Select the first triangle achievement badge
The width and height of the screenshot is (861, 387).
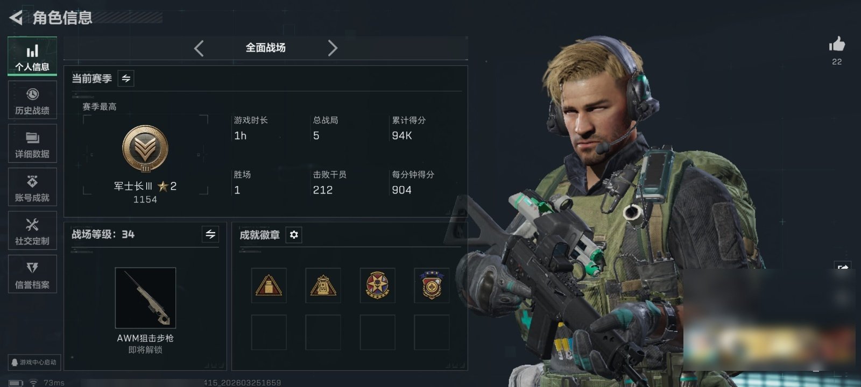coord(269,285)
